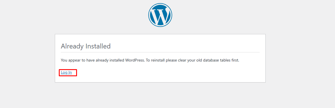Screen dimensions: 335x108
Task: Click the sentence about already installed WordPress
Action: coord(103,60)
